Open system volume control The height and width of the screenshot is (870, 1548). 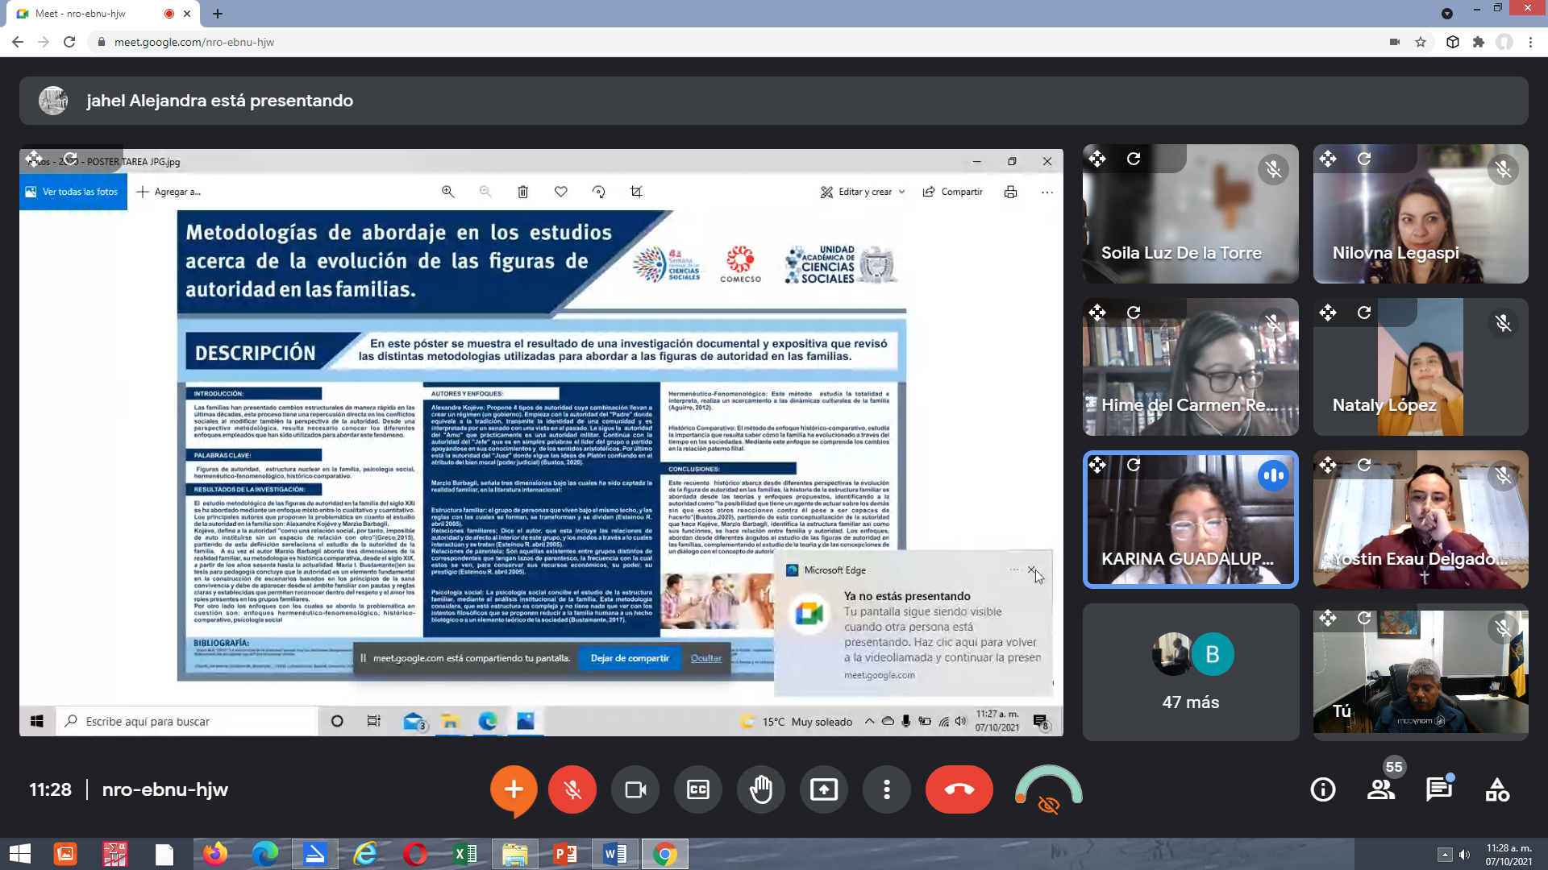click(1465, 855)
